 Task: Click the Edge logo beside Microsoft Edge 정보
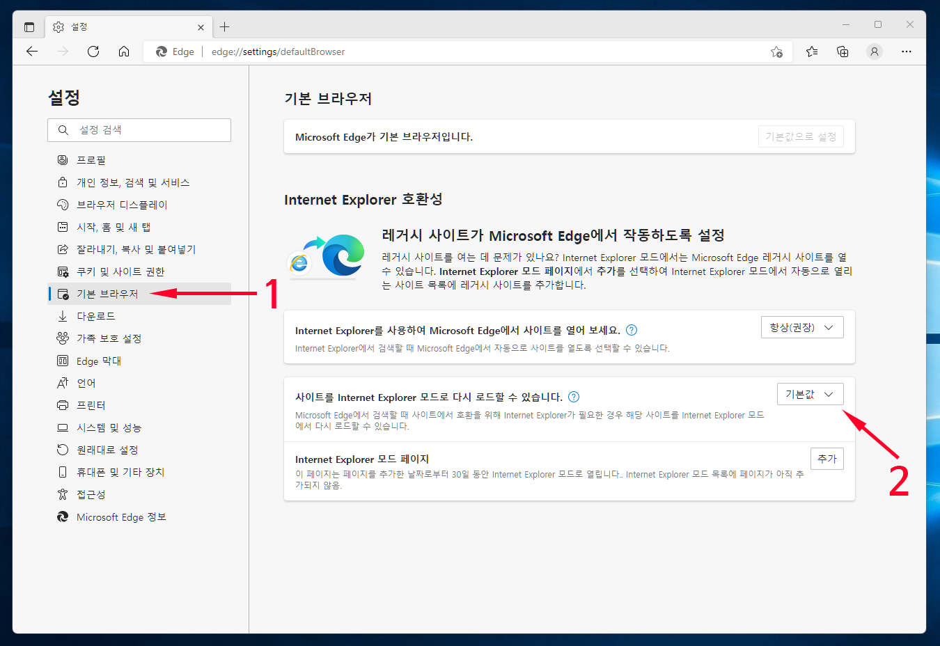63,517
